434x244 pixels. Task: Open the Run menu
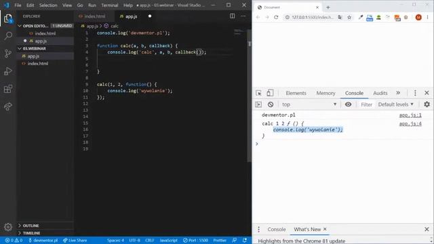(x=92, y=5)
